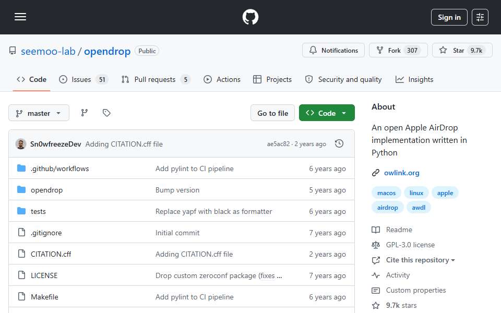
Task: Select the linux topic tag
Action: pos(416,193)
